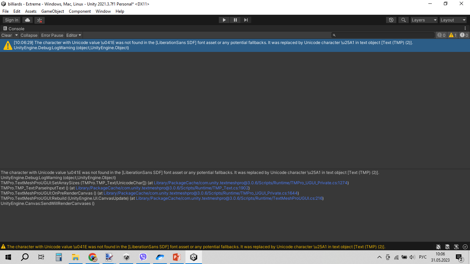
Task: Click the third status bar icon, left of the checkmark
Action: (x=456, y=246)
